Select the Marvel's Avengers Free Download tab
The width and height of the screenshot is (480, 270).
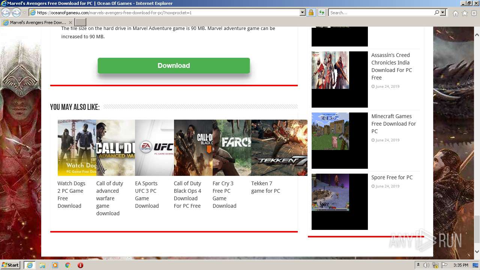coord(37,22)
